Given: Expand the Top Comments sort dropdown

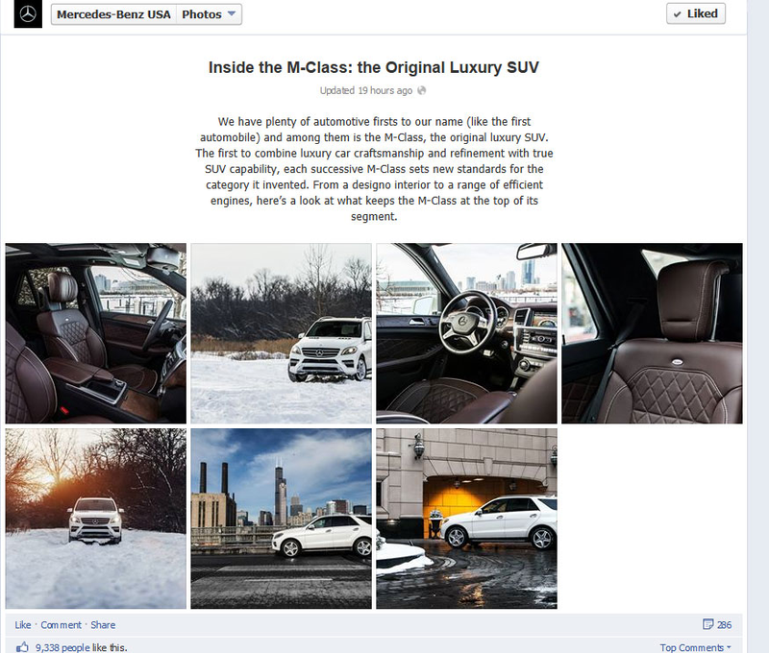Looking at the screenshot, I should 695,647.
